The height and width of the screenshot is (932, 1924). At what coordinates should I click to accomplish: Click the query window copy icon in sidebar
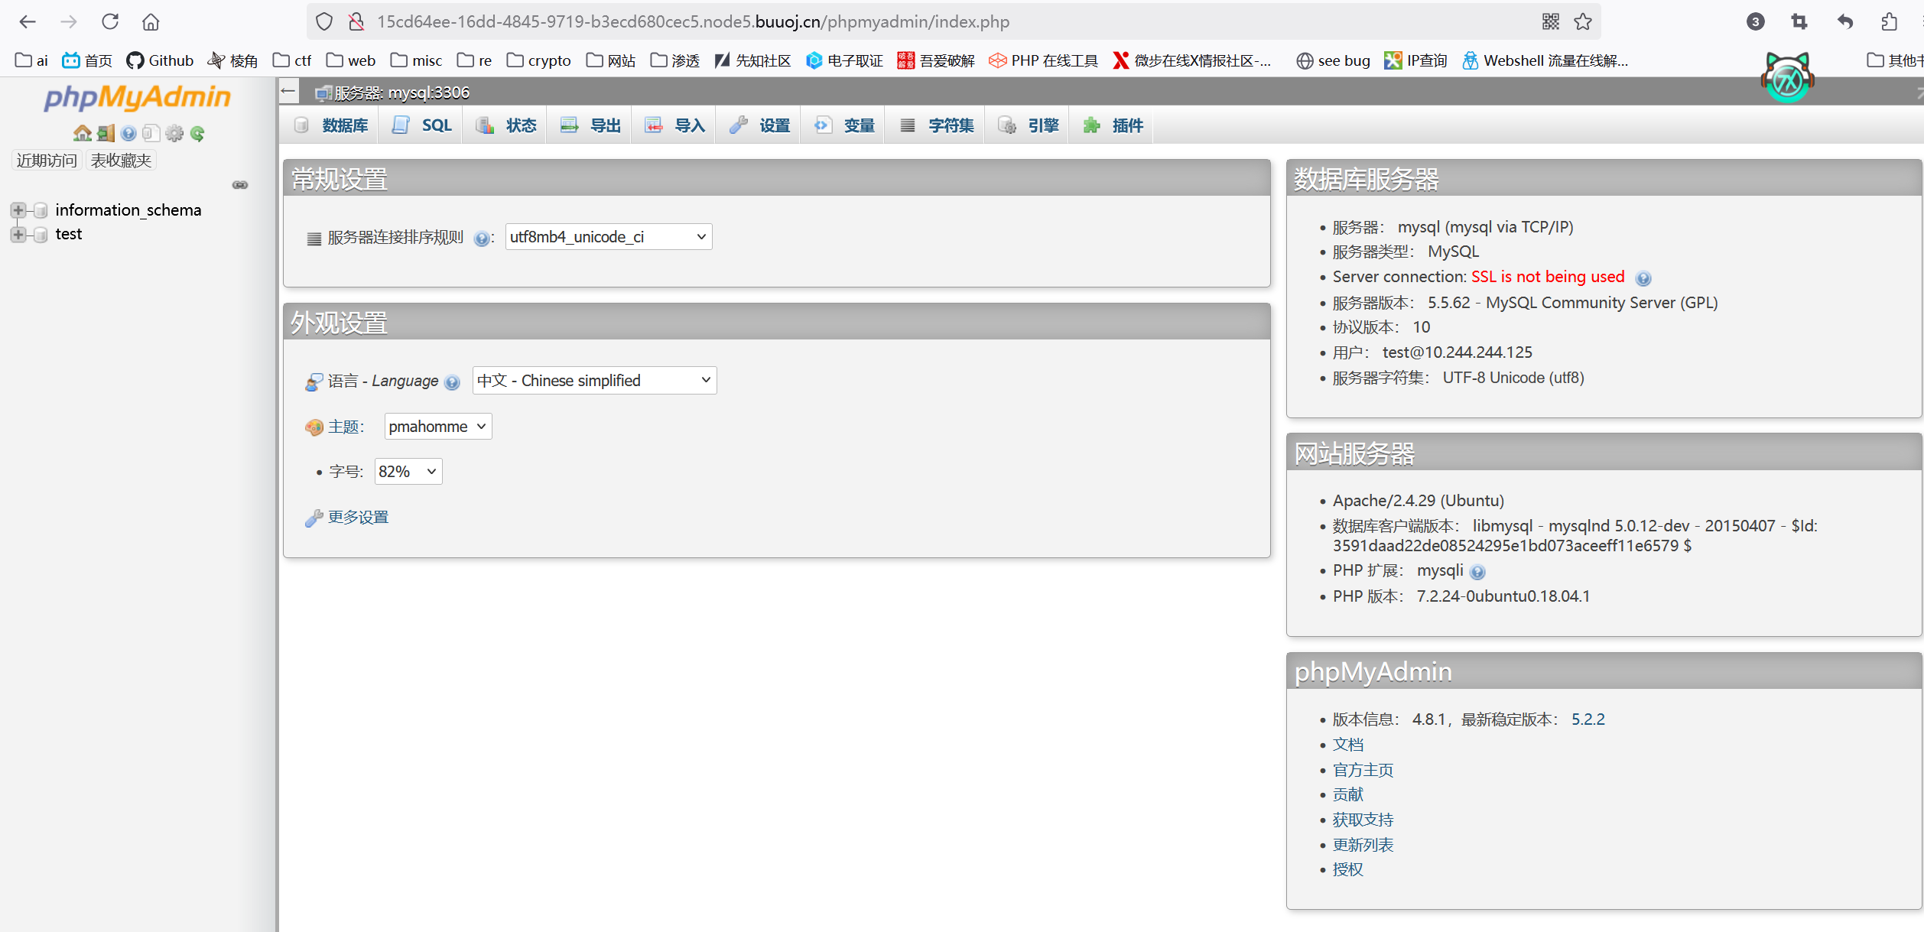[x=151, y=134]
